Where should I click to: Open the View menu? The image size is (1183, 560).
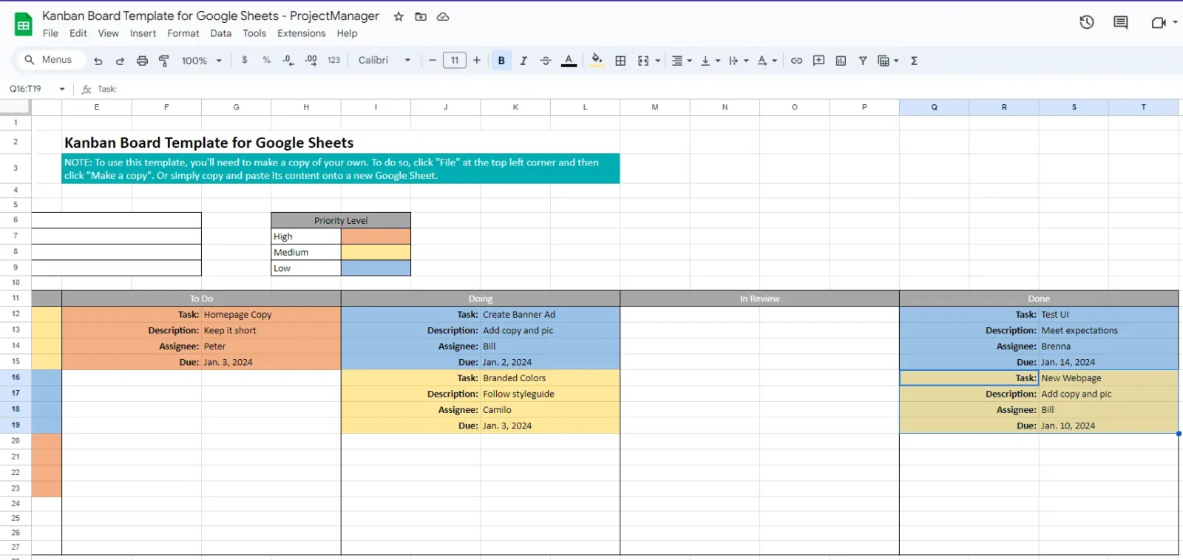[x=109, y=33]
